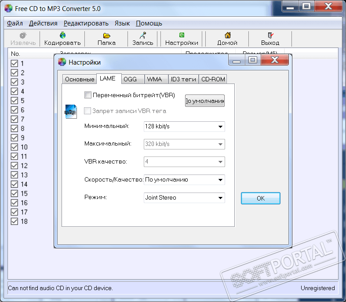Screen dimensions: 346x302
Task: Click the Unregistered status text
Action: 317,288
